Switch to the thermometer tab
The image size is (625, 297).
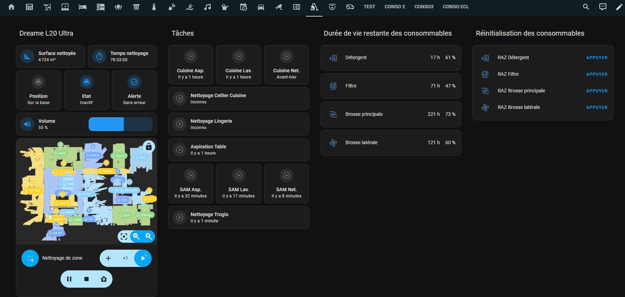[x=154, y=7]
